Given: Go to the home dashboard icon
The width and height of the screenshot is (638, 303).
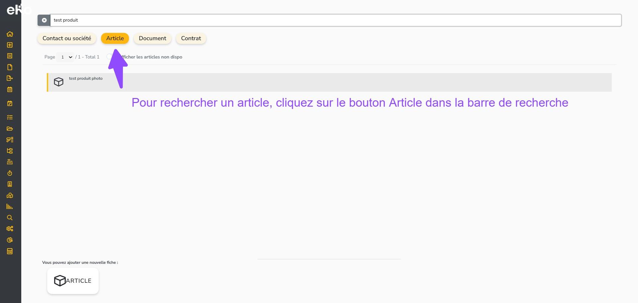Looking at the screenshot, I should pyautogui.click(x=10, y=34).
